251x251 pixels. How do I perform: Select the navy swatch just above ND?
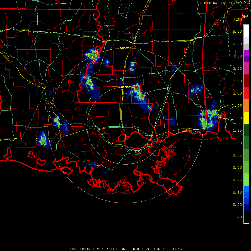[246, 207]
